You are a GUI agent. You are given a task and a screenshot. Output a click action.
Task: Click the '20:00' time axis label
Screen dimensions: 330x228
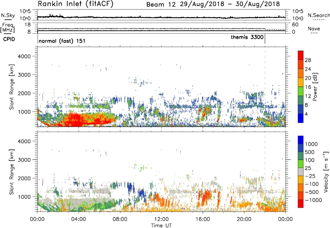click(244, 219)
